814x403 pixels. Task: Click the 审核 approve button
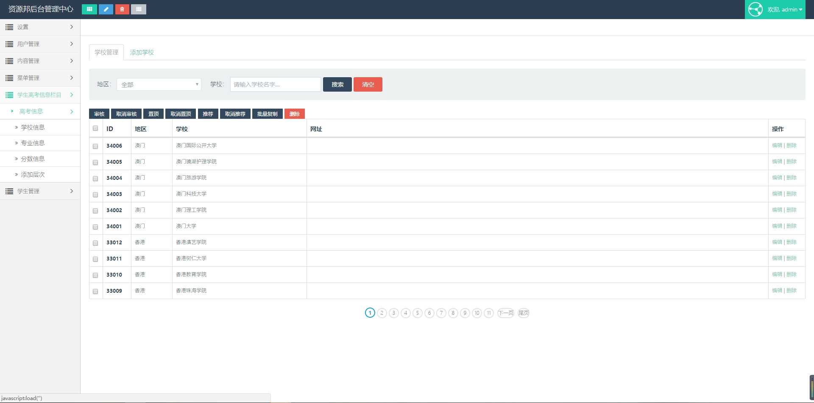99,114
